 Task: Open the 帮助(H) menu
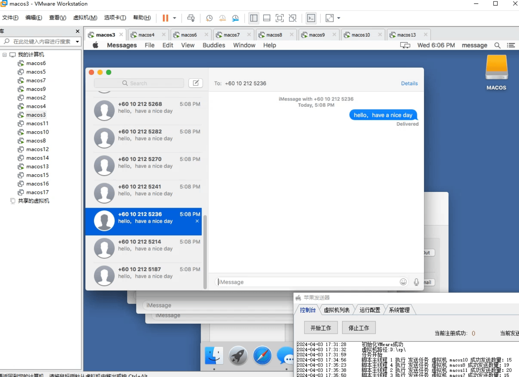pos(142,18)
